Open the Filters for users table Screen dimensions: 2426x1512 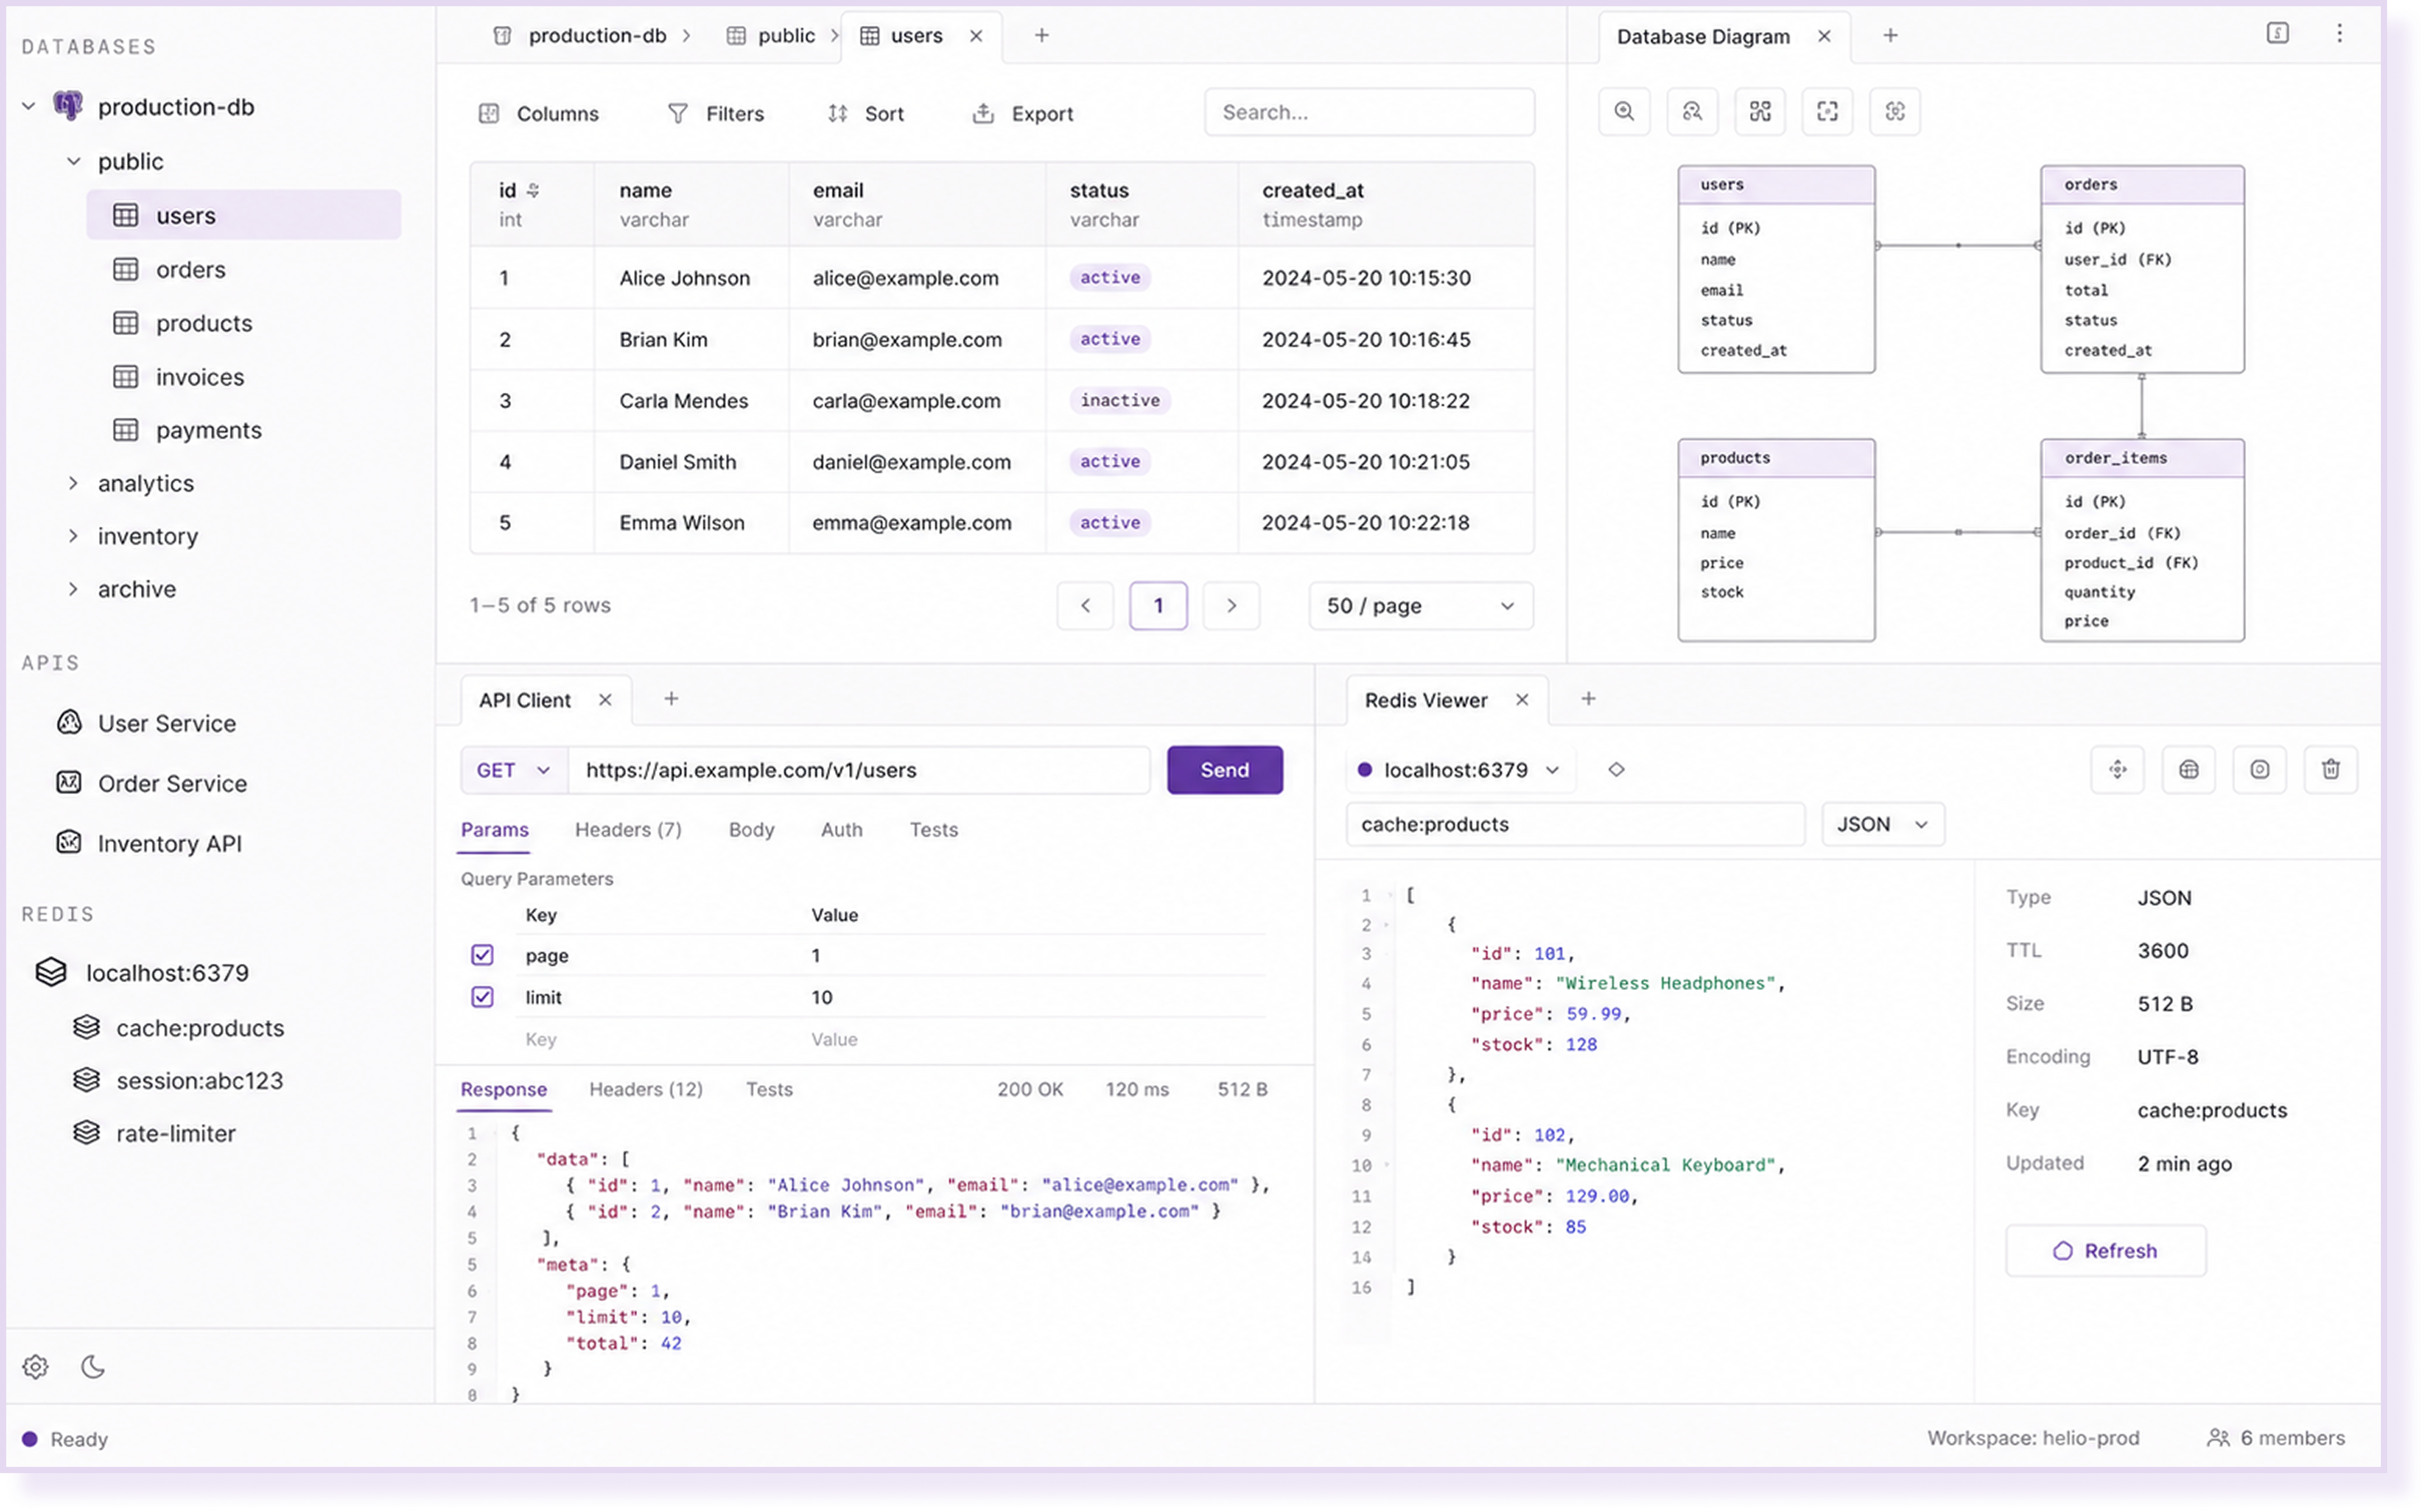pos(715,113)
